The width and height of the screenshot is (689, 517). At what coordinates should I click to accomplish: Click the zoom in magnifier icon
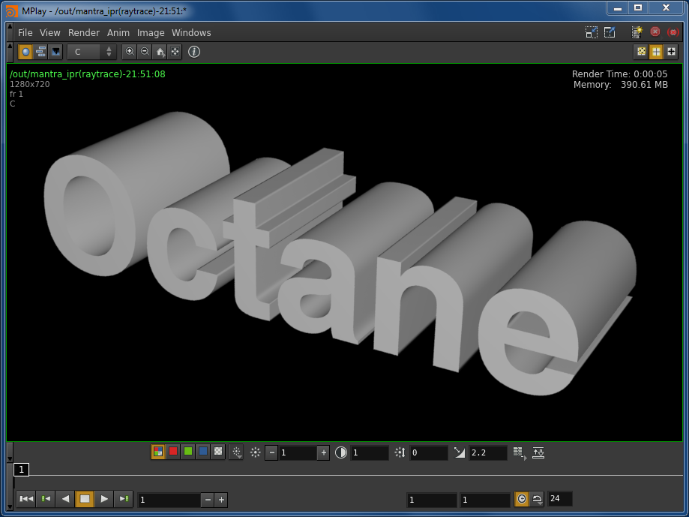(130, 52)
